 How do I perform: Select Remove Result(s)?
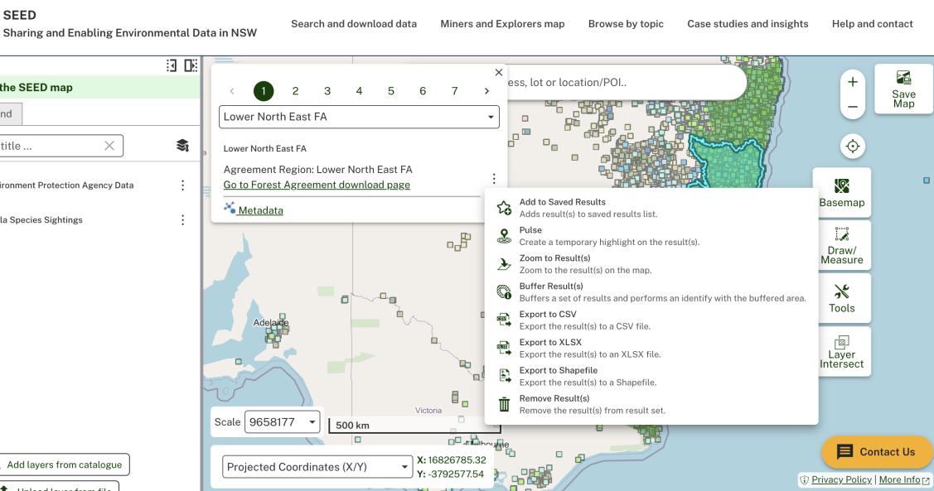651,404
